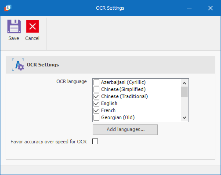Select the Chinese (Traditional) list text
Image resolution: width=221 pixels, height=175 pixels.
tap(124, 96)
